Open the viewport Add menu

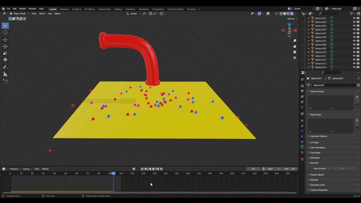(x=50, y=14)
